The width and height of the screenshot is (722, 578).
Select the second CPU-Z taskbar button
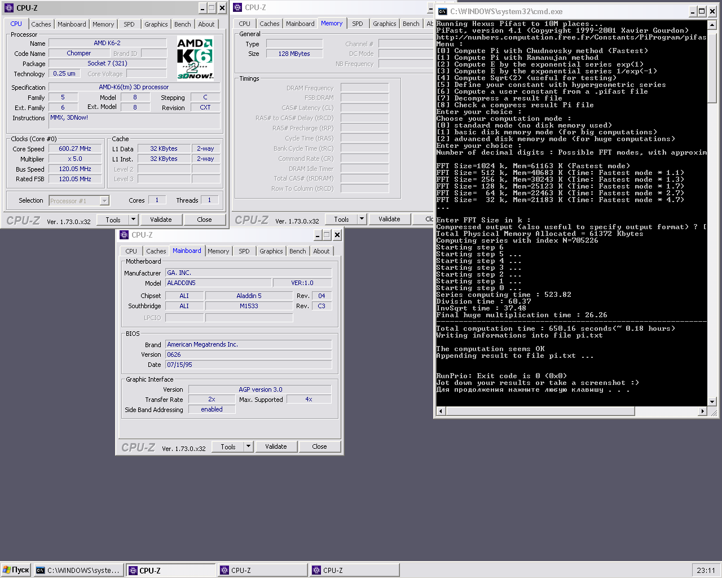pyautogui.click(x=262, y=571)
